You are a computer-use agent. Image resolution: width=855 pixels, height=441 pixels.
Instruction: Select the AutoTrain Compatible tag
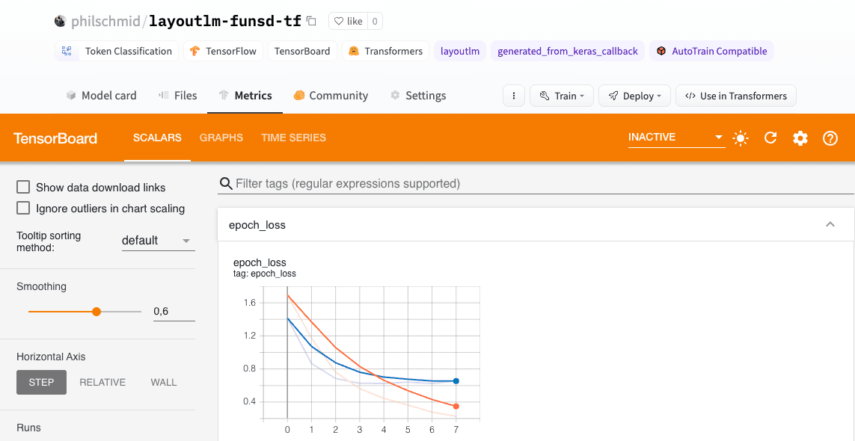point(711,52)
